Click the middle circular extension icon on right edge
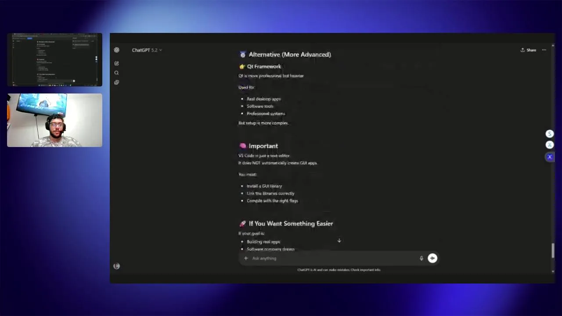Viewport: 562px width, 316px height. point(549,145)
